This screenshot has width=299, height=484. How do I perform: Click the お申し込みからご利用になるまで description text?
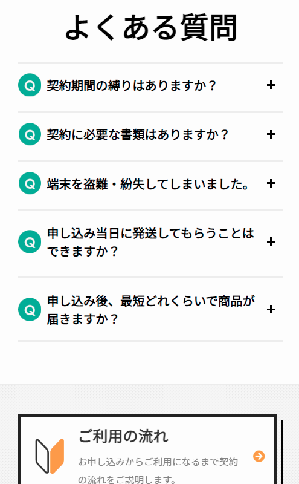coord(158,471)
